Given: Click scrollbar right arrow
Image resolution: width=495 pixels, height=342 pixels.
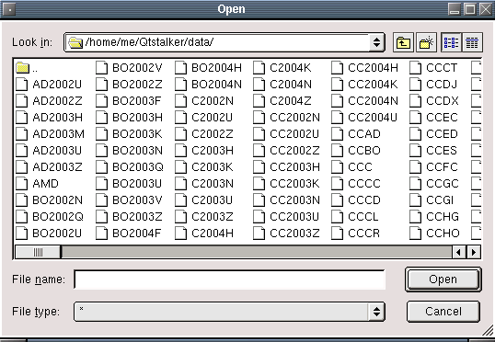Looking at the screenshot, I should tap(474, 252).
